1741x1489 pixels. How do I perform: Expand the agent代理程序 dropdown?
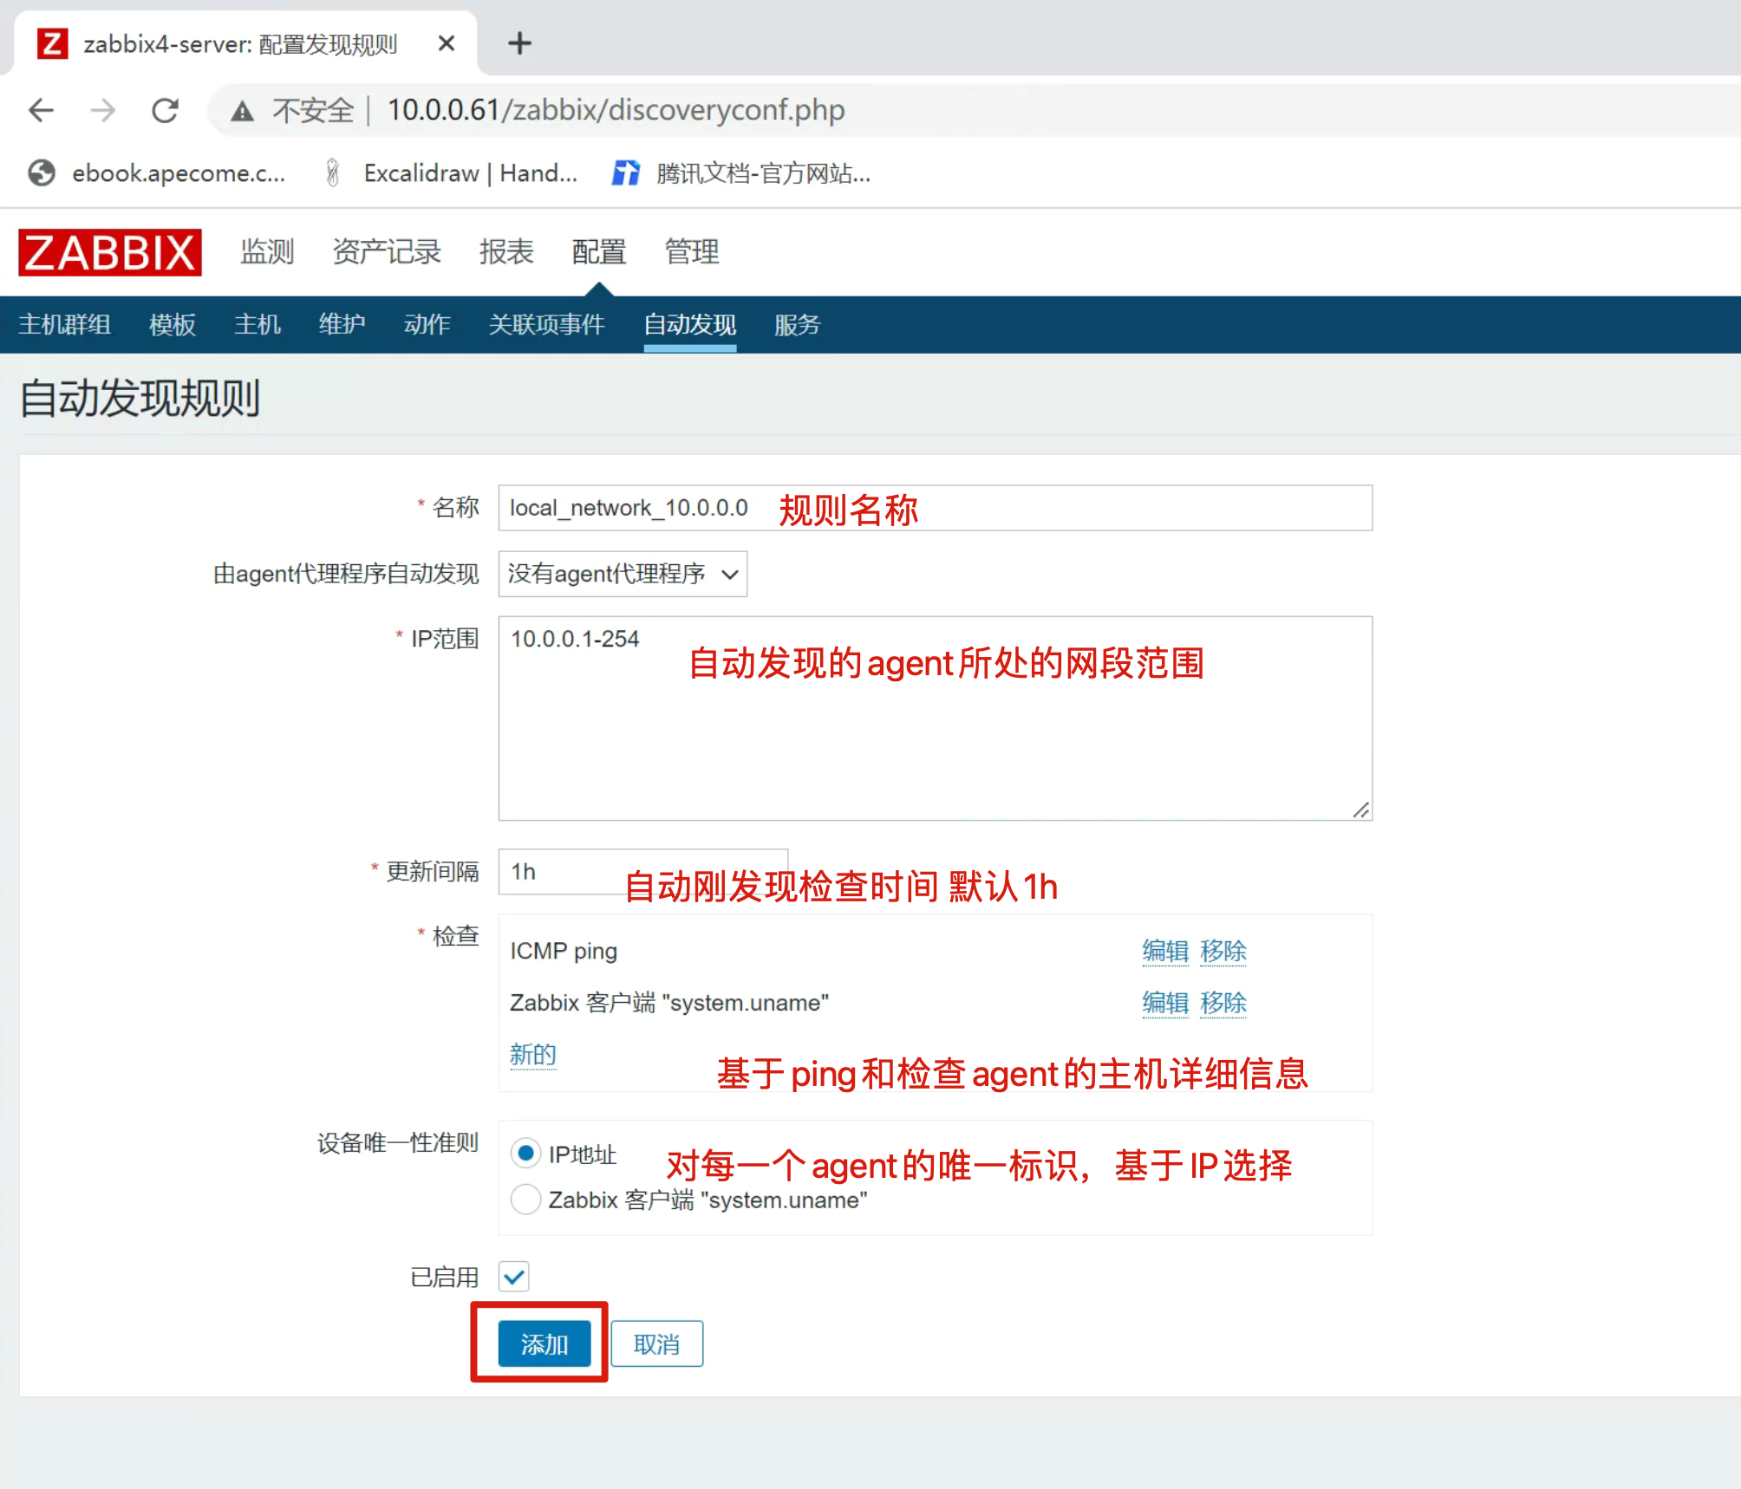click(x=623, y=574)
